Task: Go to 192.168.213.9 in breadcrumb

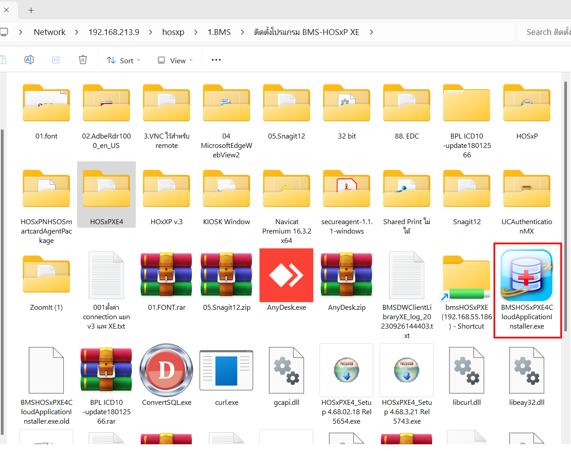Action: click(114, 32)
